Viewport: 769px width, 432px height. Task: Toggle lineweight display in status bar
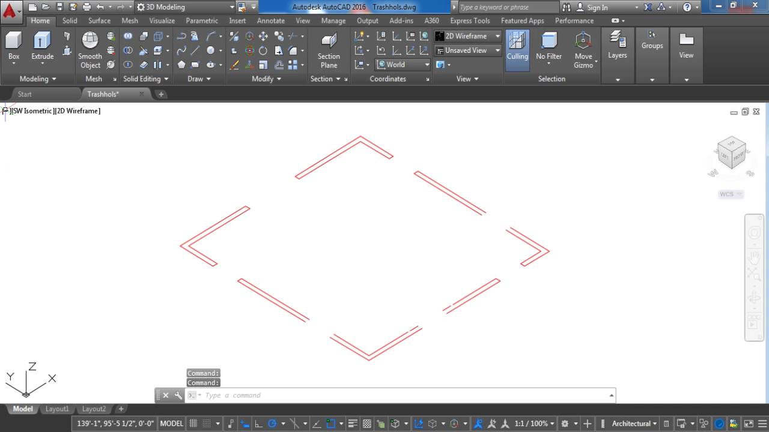353,424
